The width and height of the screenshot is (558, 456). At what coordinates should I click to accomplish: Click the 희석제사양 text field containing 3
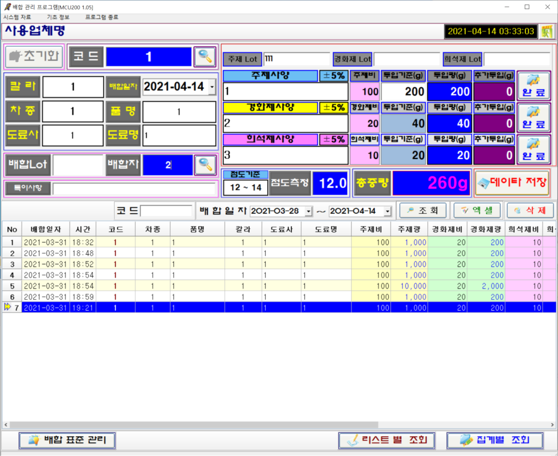click(x=286, y=155)
